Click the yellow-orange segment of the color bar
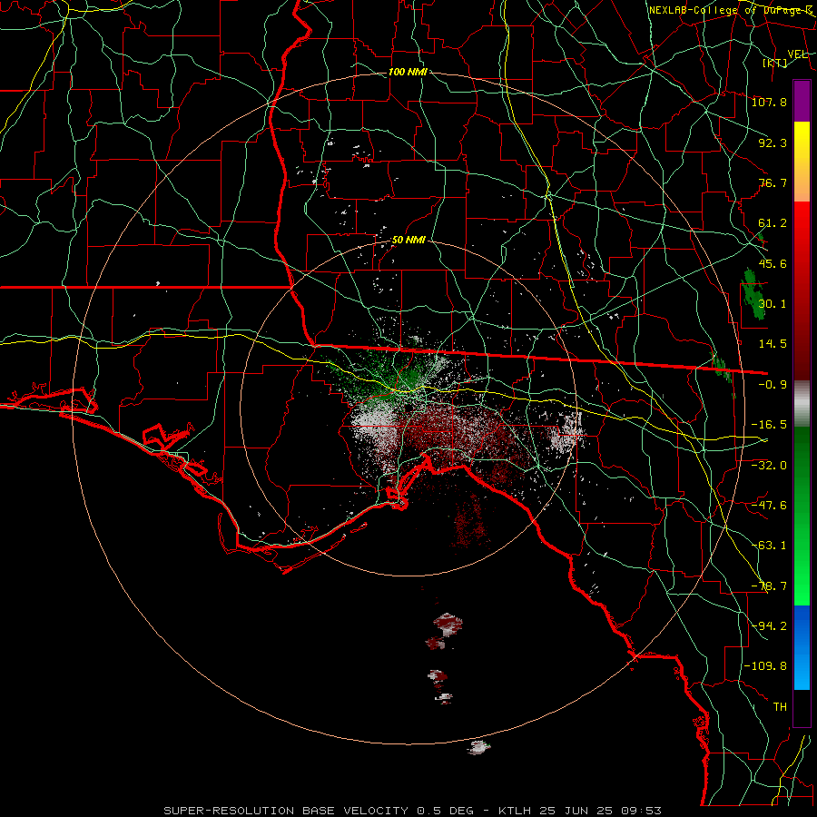Screen dimensions: 817x817 coord(802,162)
